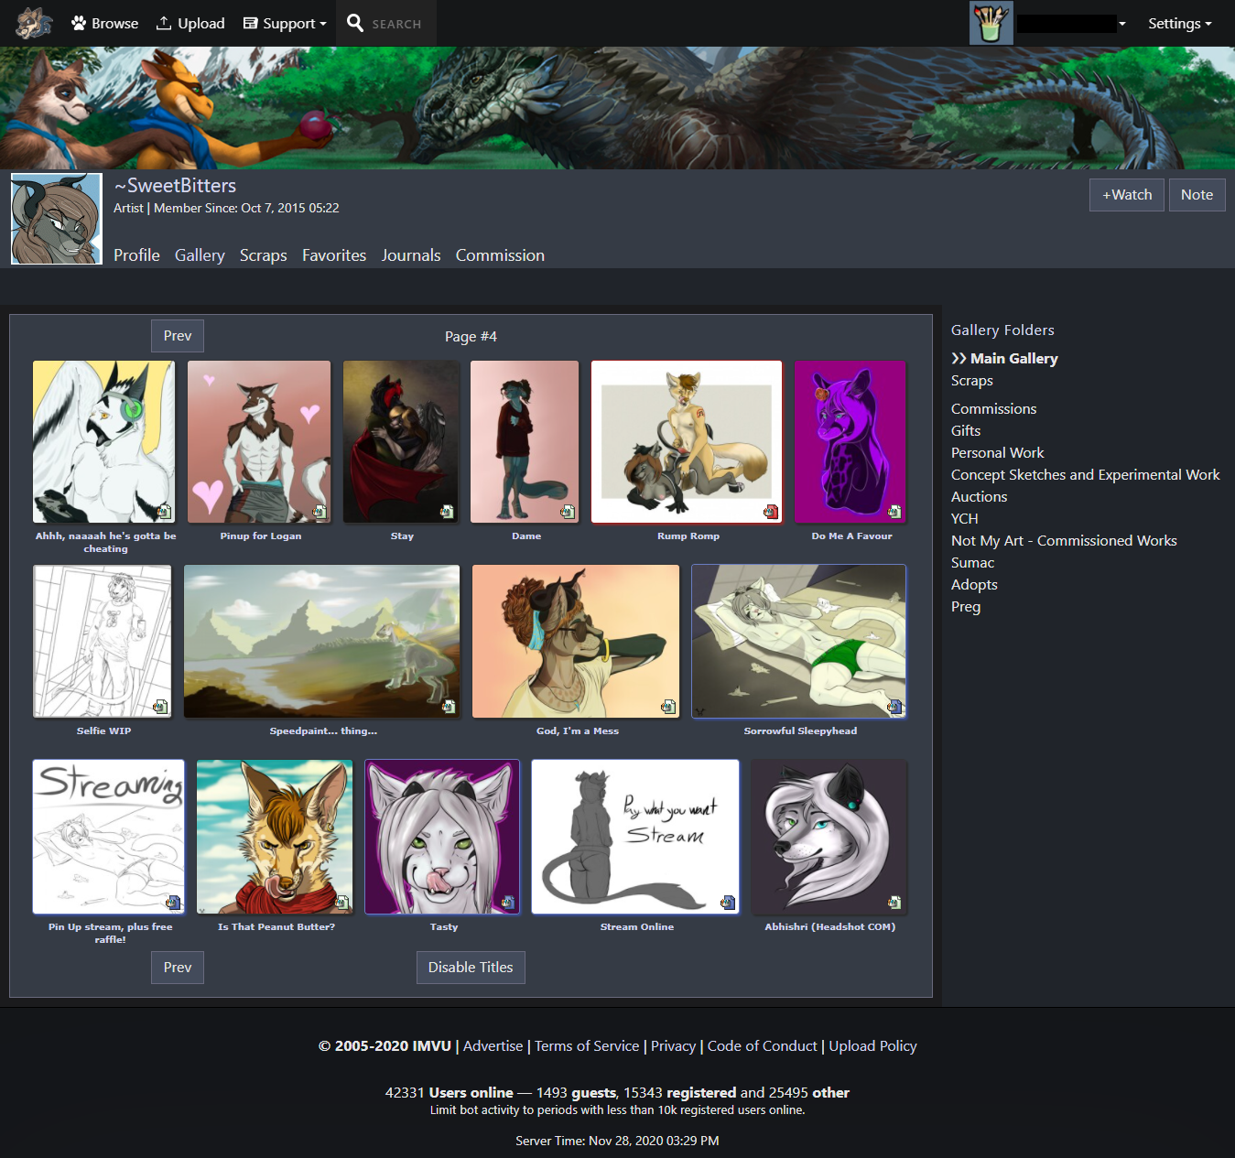Click the 'Rump Romp' title link
This screenshot has width=1235, height=1158.
click(x=688, y=536)
